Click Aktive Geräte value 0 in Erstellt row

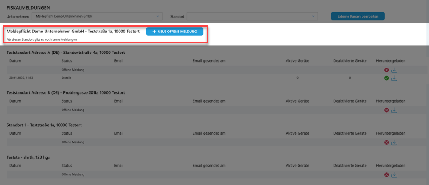tap(297, 78)
